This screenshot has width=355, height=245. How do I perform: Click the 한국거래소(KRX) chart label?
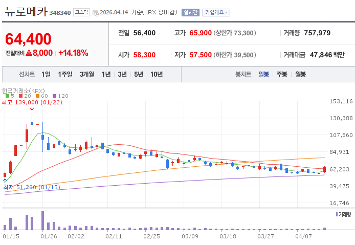click(x=24, y=91)
